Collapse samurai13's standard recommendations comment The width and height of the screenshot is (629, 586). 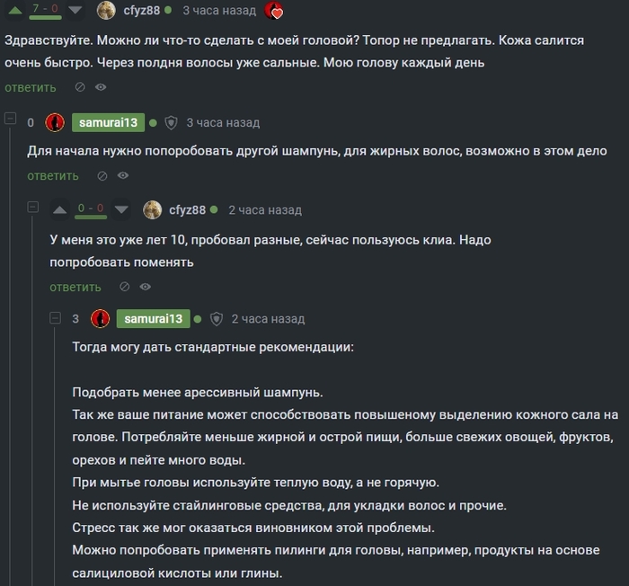[x=55, y=317]
